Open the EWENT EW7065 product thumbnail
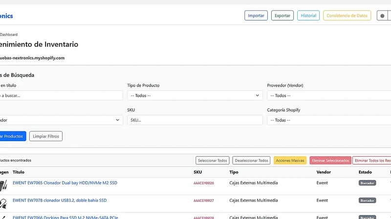This screenshot has width=391, height=219. [3, 185]
